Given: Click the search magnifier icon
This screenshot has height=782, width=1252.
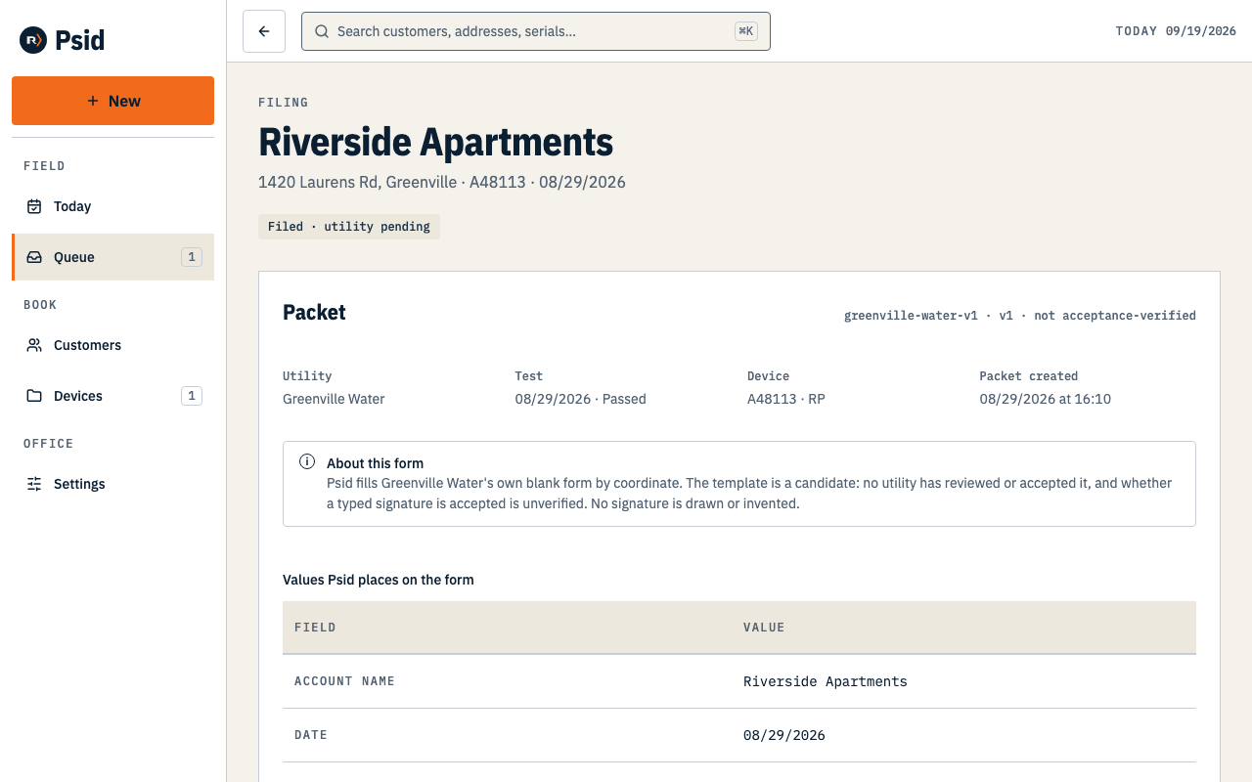Looking at the screenshot, I should pyautogui.click(x=321, y=31).
